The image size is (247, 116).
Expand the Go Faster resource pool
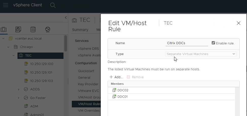point(19,98)
